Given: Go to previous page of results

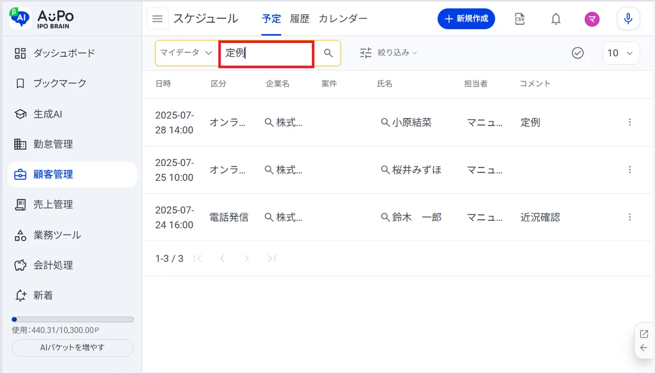Looking at the screenshot, I should click(222, 259).
